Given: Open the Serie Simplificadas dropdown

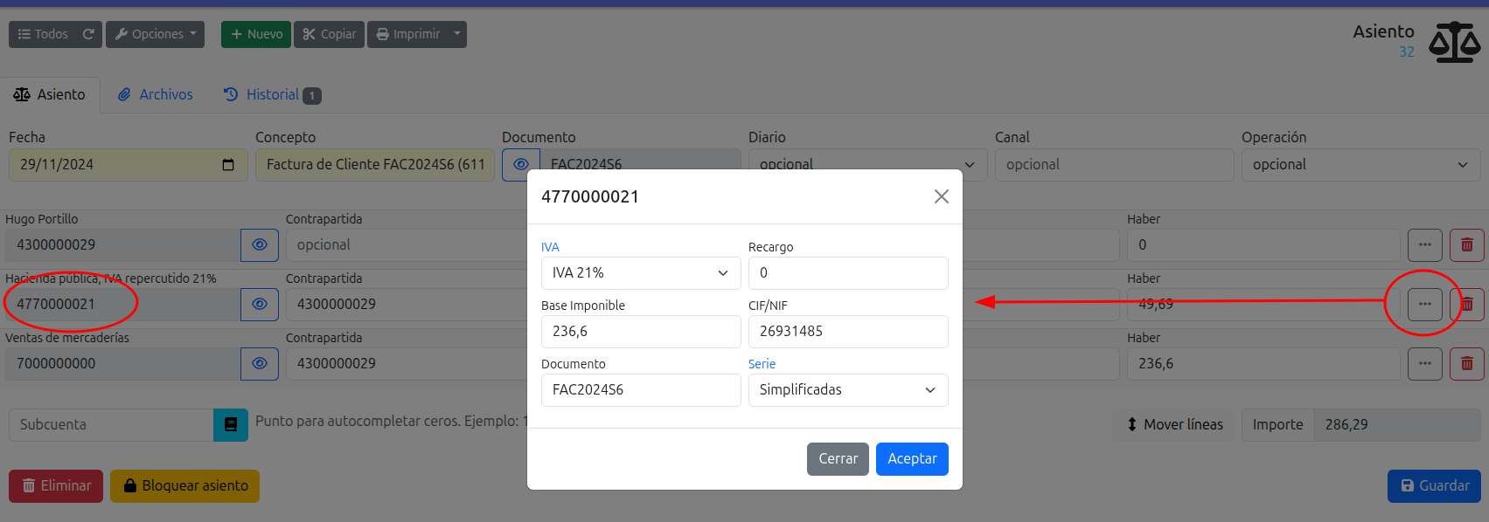Looking at the screenshot, I should pos(847,390).
